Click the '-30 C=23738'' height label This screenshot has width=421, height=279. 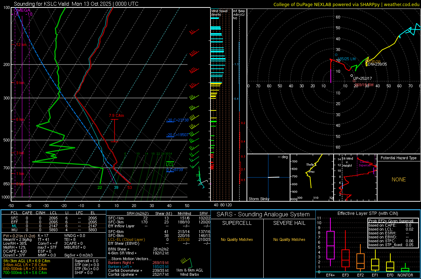177,120
